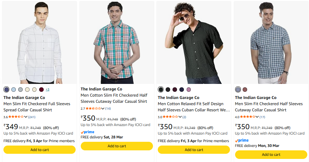
Task: Add the Mon, 30 Mar delivery shirt to cart
Action: [x=271, y=154]
